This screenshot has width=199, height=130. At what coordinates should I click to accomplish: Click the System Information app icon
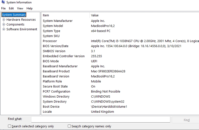coord(3,2)
